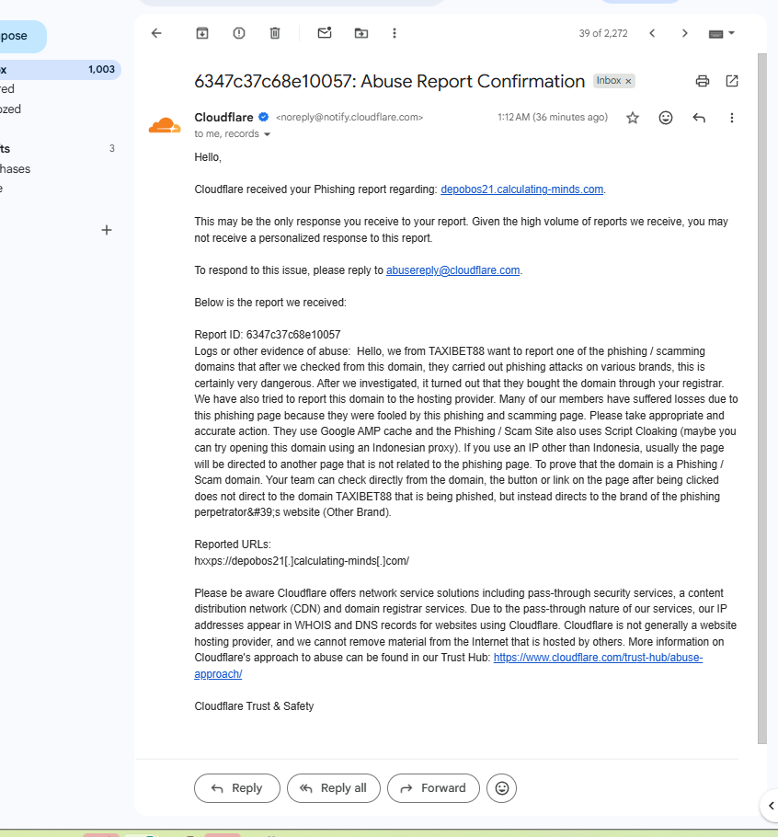Viewport: 778px width, 837px height.
Task: Go to the newer email arrow
Action: (652, 33)
